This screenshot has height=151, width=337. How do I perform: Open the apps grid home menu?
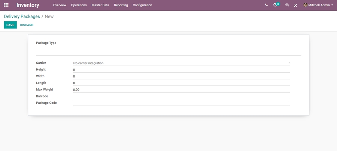click(x=6, y=5)
